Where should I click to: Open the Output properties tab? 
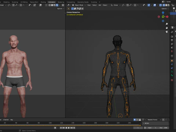172,40
